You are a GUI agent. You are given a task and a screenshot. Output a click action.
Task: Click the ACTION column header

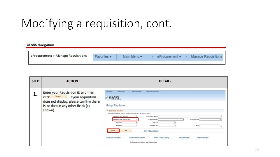click(72, 81)
